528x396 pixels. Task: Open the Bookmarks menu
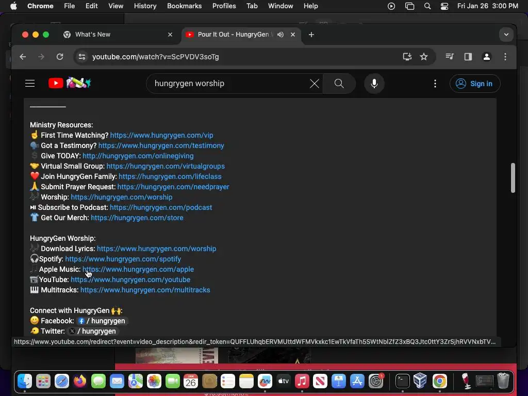[184, 6]
